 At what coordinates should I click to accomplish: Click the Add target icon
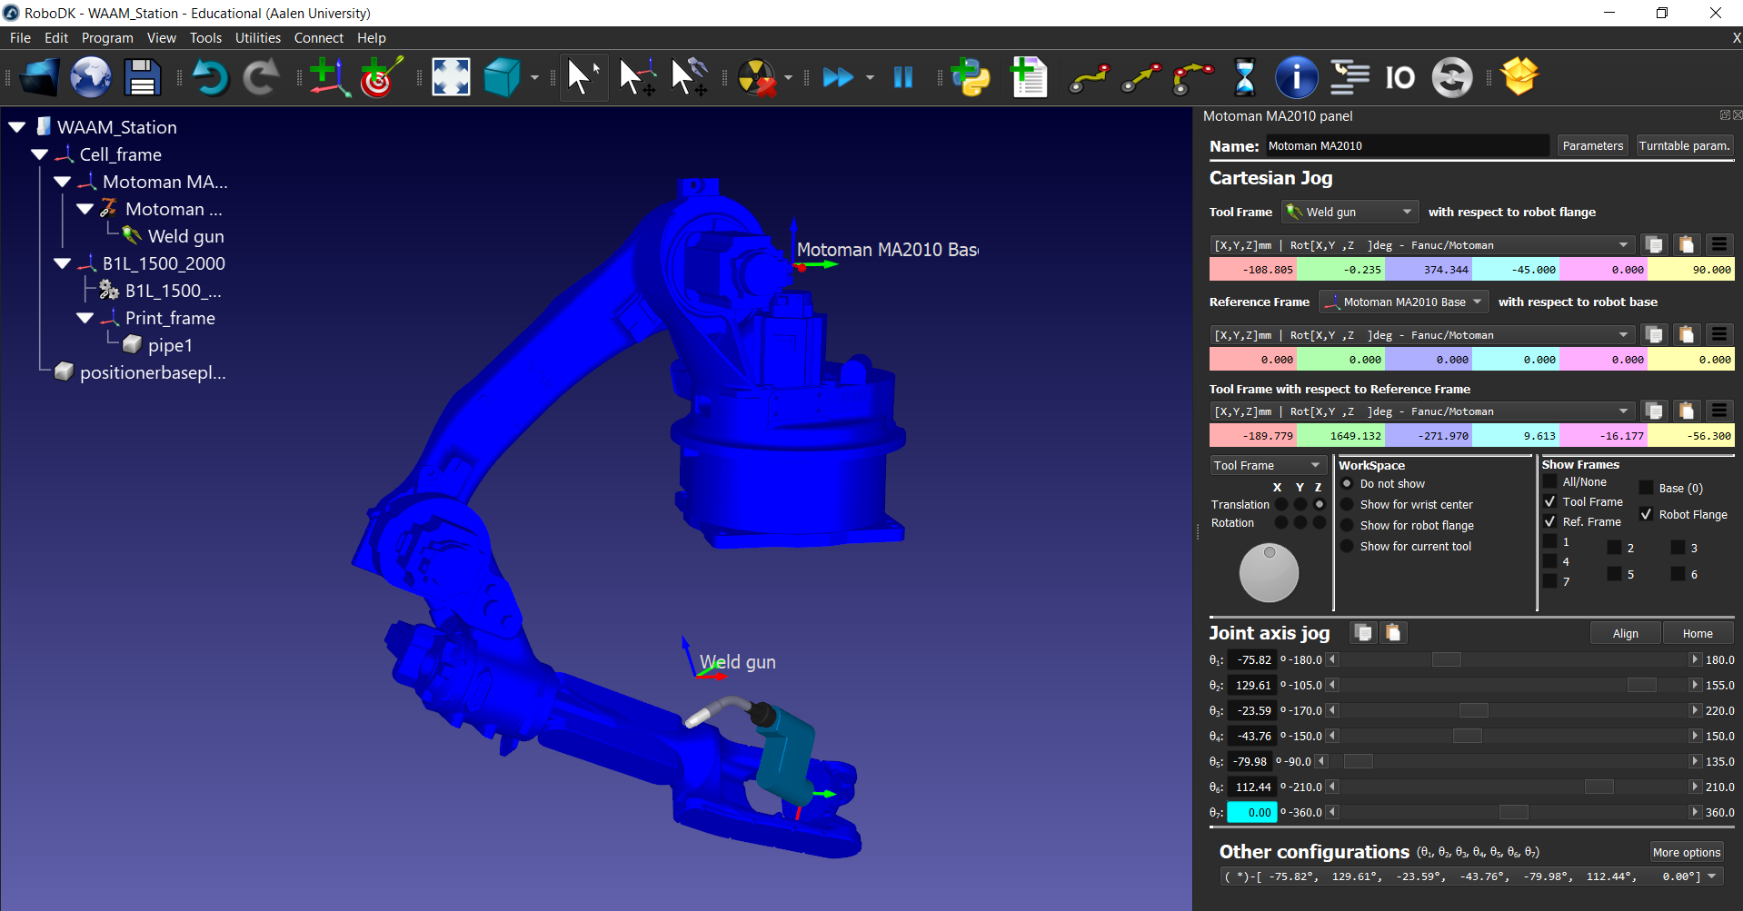381,78
